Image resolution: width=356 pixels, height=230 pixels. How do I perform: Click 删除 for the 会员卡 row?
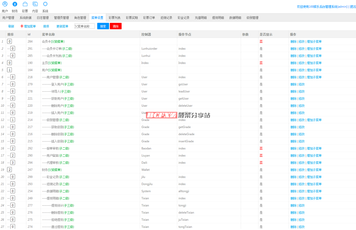tap(293, 42)
